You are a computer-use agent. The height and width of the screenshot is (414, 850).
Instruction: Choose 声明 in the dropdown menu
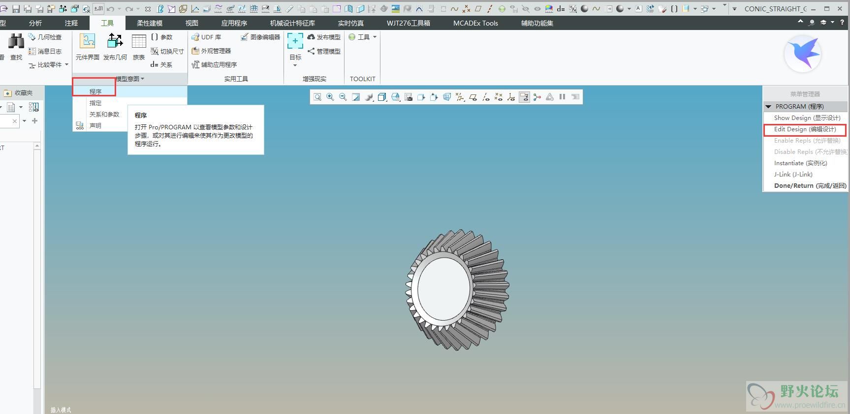coord(95,125)
